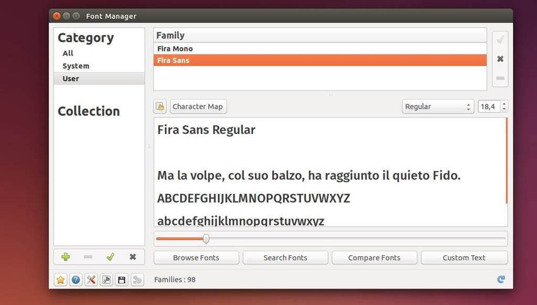Click the minus remove icon right of Family list
The height and width of the screenshot is (305, 537).
point(500,78)
